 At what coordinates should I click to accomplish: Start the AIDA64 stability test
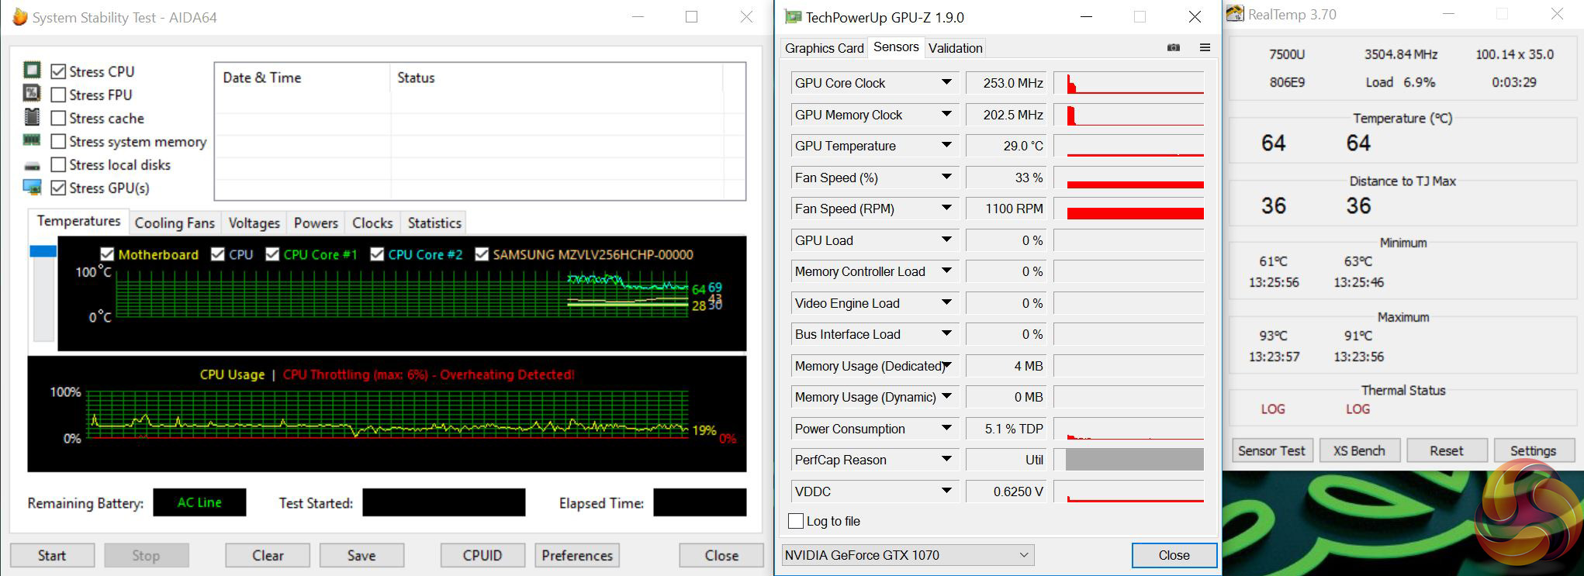tap(52, 555)
